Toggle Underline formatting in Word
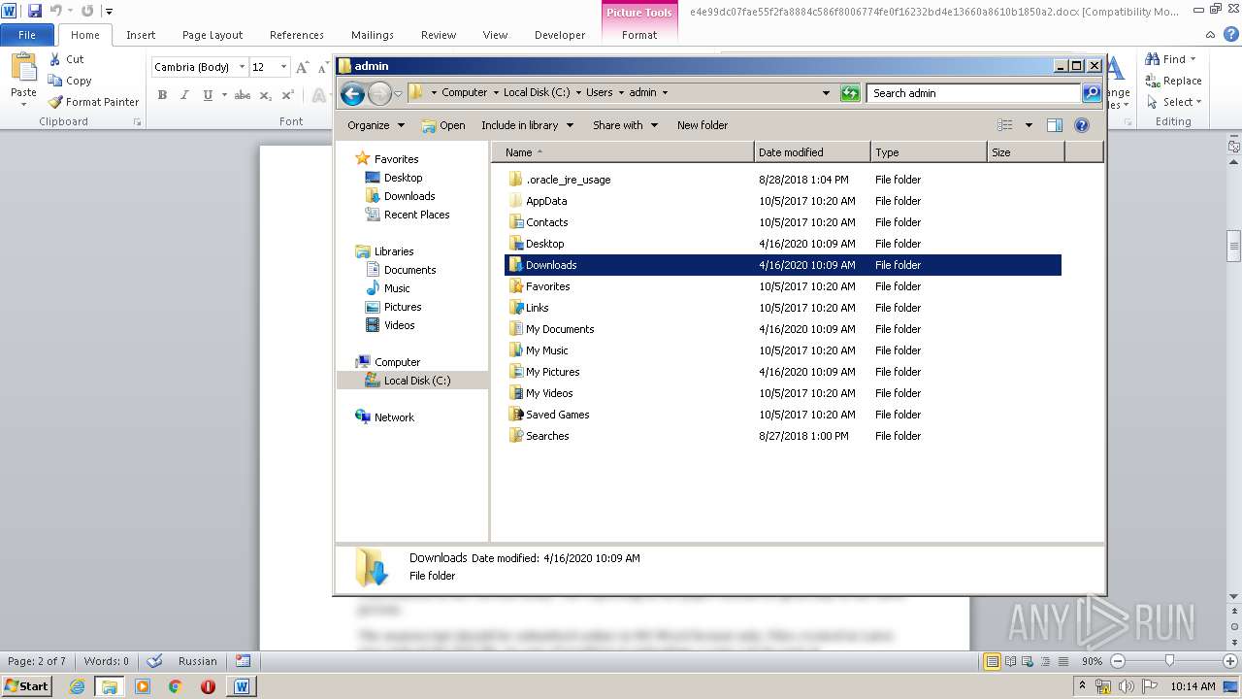 click(x=208, y=95)
